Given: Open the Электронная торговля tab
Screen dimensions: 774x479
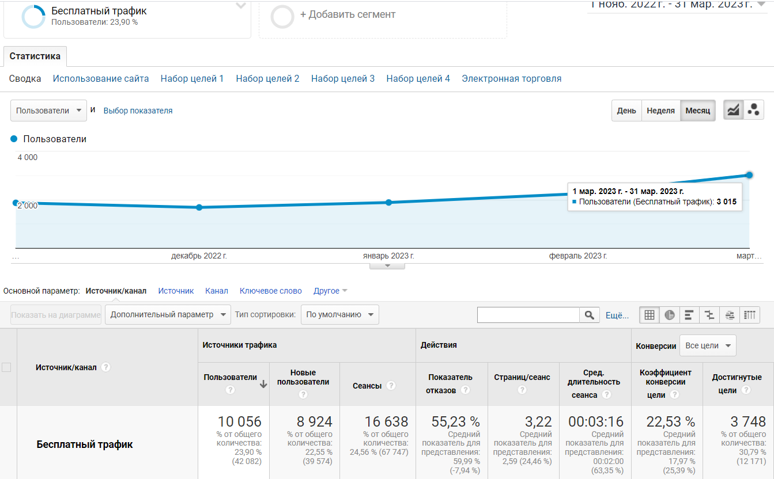Looking at the screenshot, I should coord(511,79).
